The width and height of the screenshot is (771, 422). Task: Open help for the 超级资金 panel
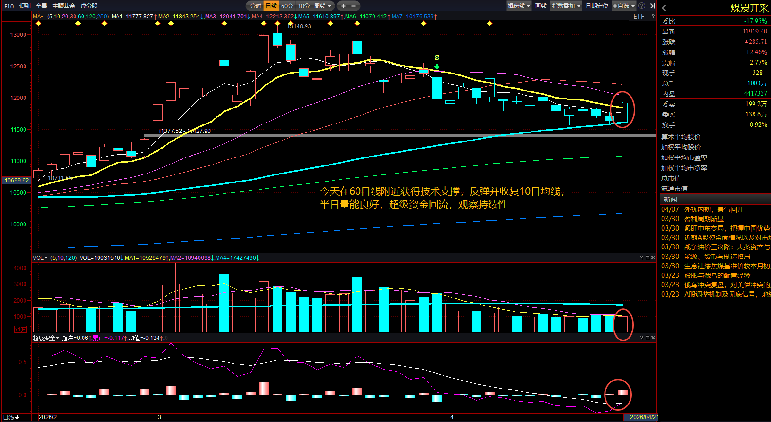click(x=641, y=338)
